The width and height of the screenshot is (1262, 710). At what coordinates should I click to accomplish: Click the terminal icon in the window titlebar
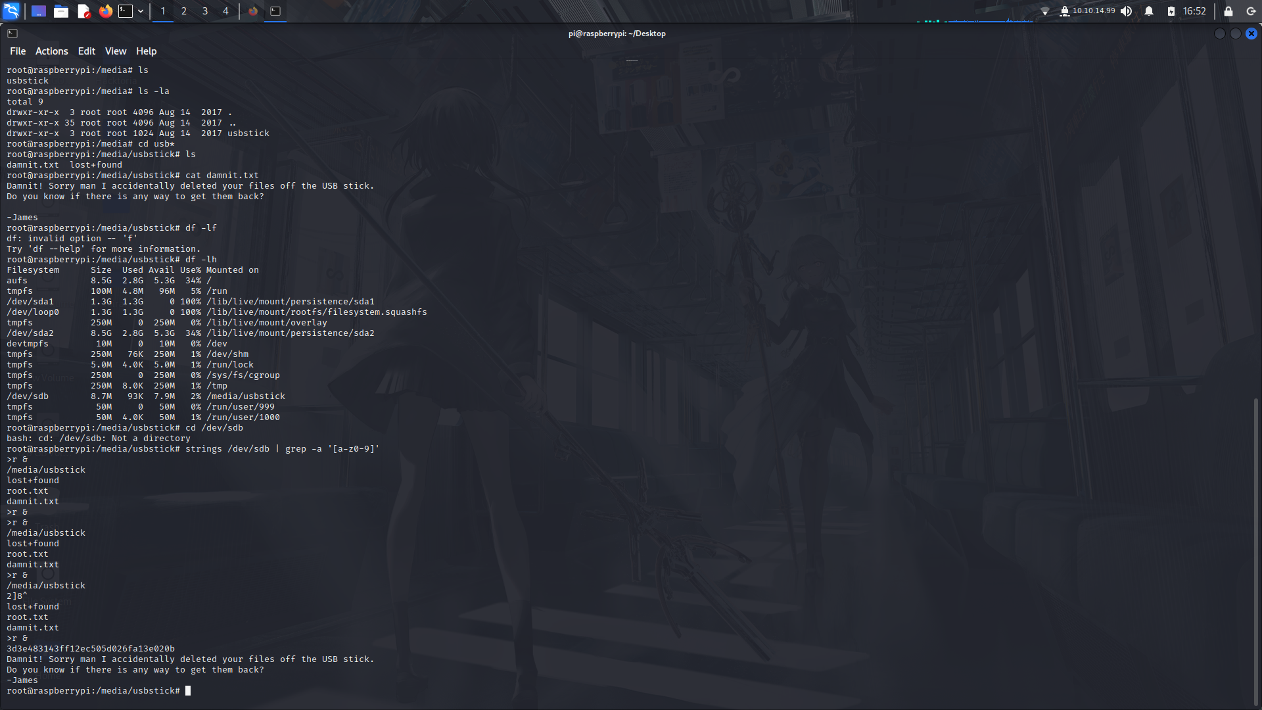click(12, 33)
